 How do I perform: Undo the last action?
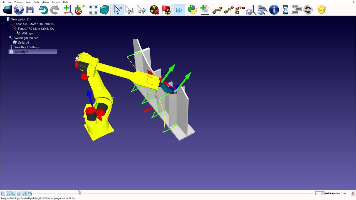[x=43, y=10]
